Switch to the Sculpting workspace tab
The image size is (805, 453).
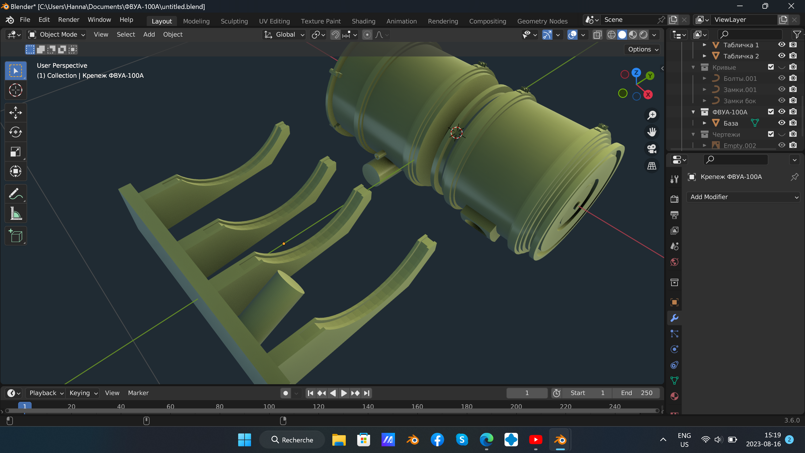(x=234, y=21)
